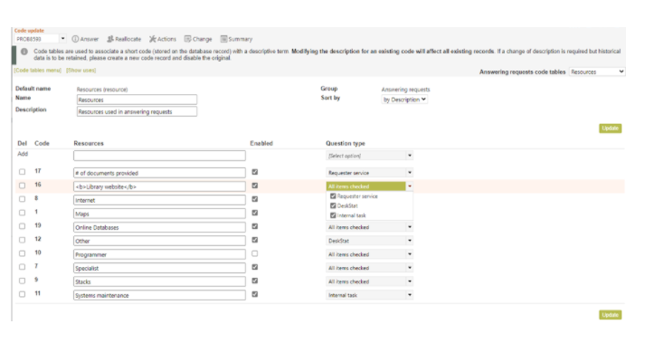Toggle Enabled checkbox for Online Databases
The image size is (654, 343).
click(255, 226)
